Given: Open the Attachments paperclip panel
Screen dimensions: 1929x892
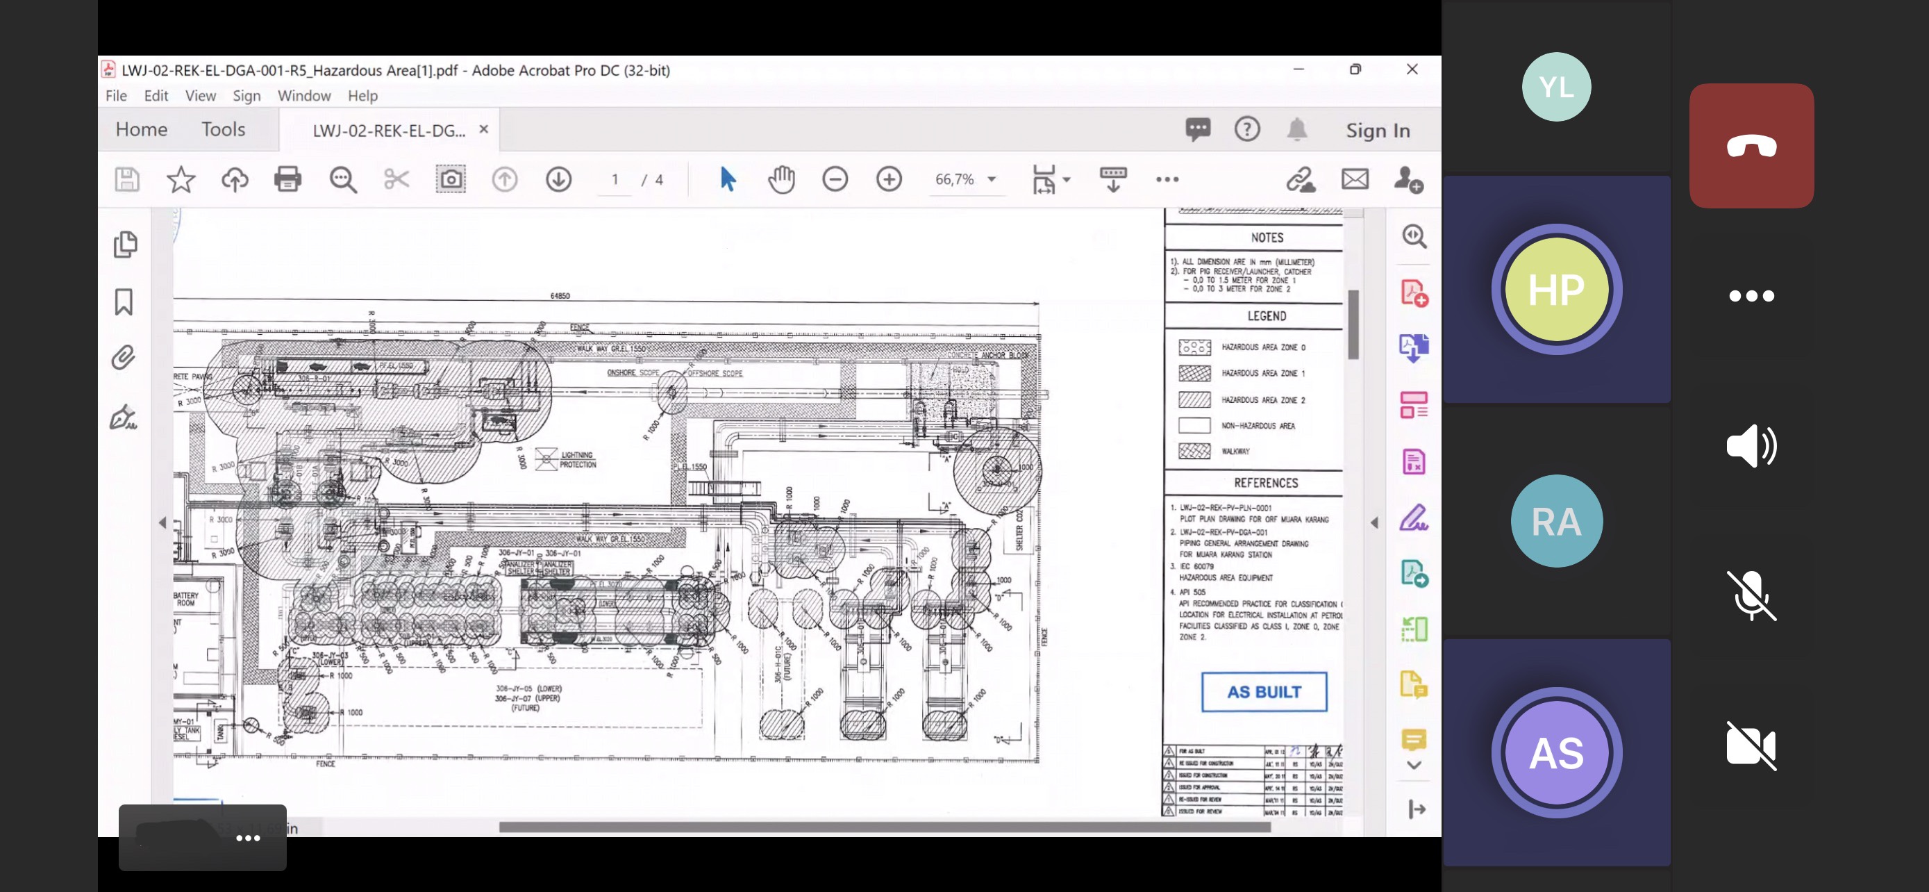Looking at the screenshot, I should pyautogui.click(x=124, y=357).
